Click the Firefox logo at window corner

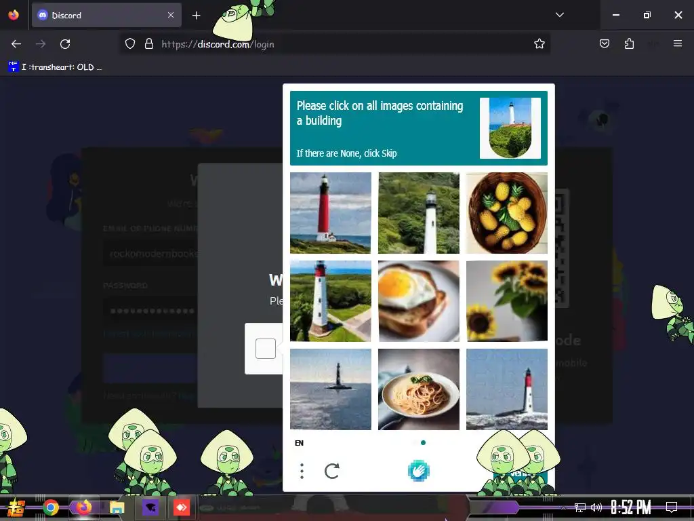click(14, 15)
